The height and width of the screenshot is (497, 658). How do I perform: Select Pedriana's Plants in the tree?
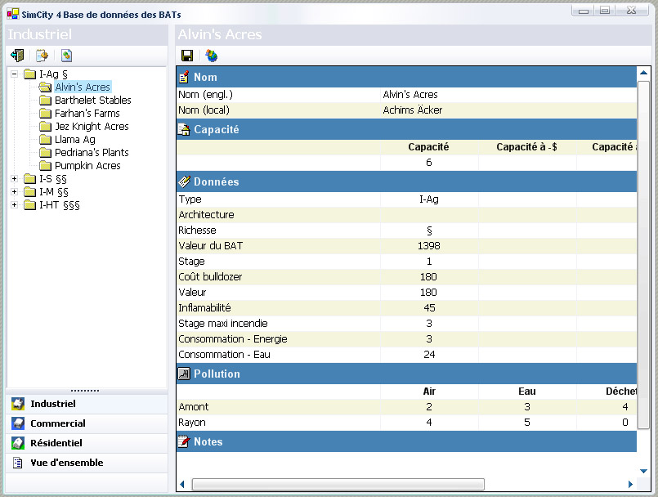[x=92, y=152]
